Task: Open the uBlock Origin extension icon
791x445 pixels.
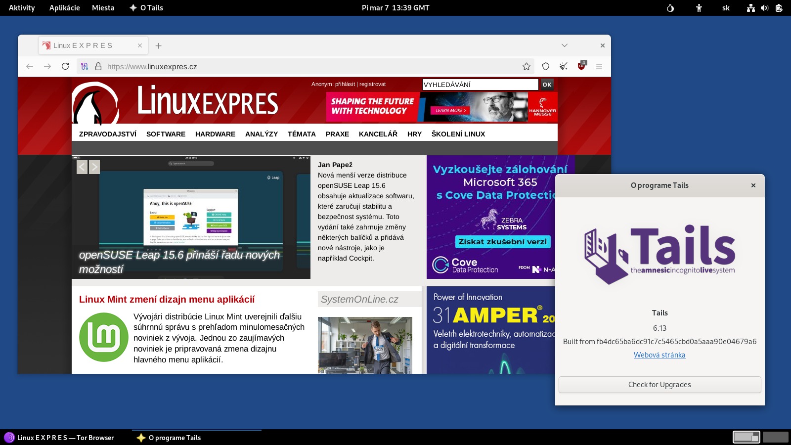Action: pos(581,66)
